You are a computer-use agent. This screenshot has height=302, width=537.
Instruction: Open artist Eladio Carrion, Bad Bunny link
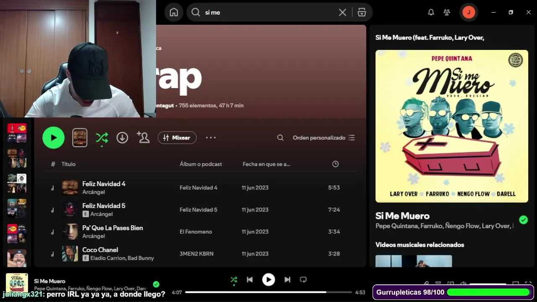tap(122, 258)
